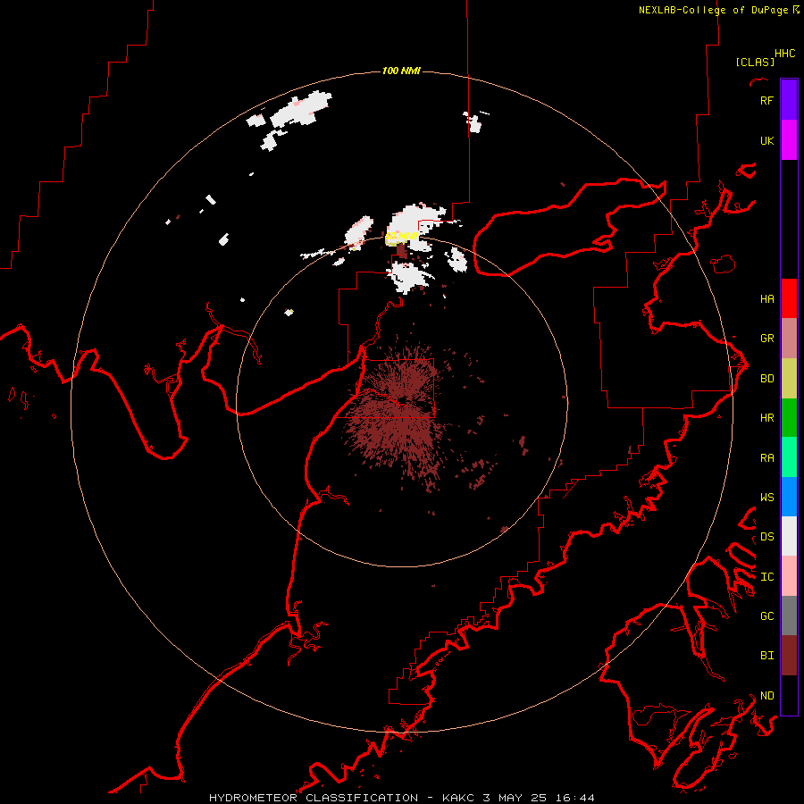The height and width of the screenshot is (804, 804).
Task: Click the GR dusty pink legend swatch
Action: tap(789, 338)
